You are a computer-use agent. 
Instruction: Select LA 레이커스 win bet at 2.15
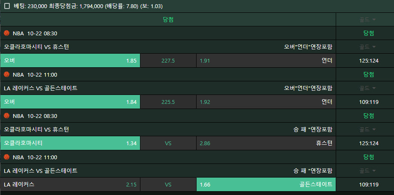pos(70,185)
